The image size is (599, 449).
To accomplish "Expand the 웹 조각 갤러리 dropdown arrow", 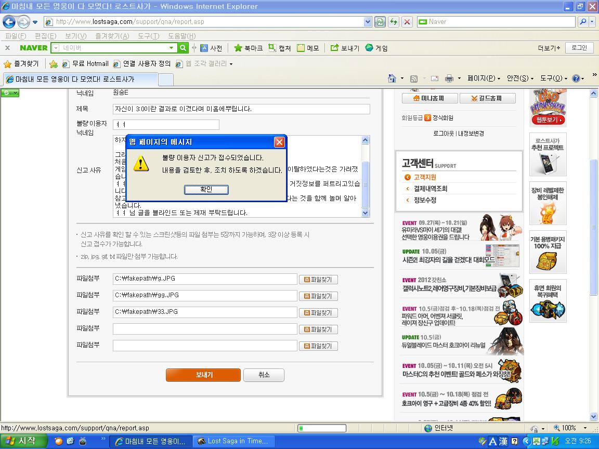I will point(231,64).
